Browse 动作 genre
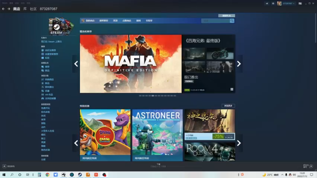317x178 pixels. [43, 127]
